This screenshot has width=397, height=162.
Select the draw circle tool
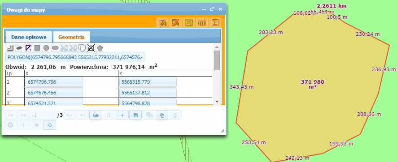pyautogui.click(x=46, y=48)
